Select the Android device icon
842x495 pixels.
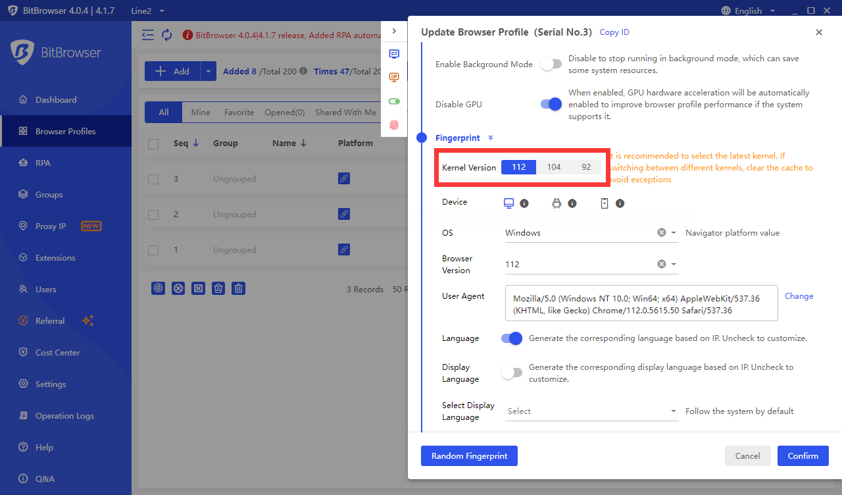pos(557,203)
